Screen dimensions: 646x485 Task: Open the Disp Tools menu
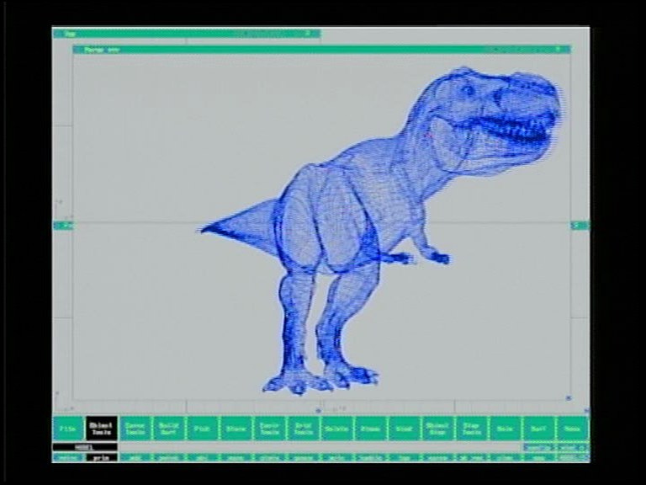[x=471, y=429]
